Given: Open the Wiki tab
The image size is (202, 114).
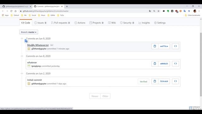Looking at the screenshot, I should (112, 23).
